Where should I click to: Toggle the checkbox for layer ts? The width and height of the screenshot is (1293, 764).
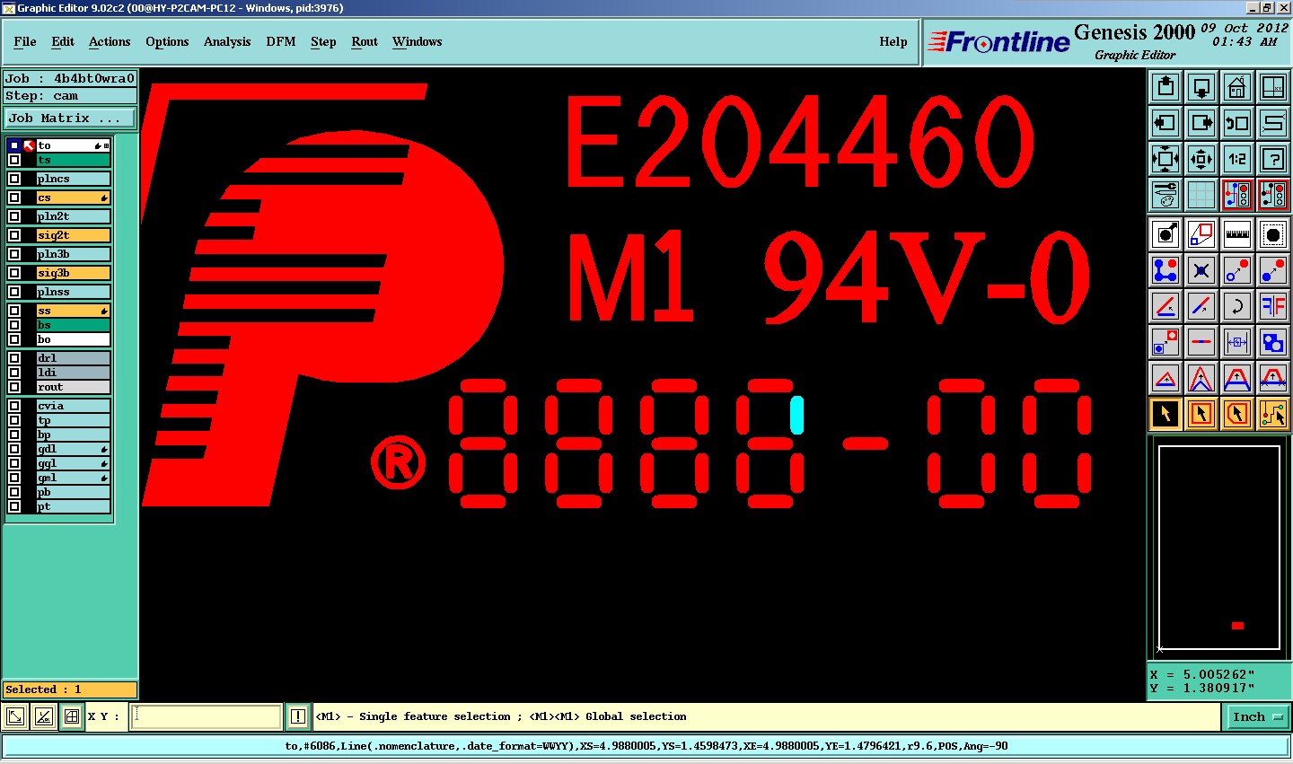14,160
